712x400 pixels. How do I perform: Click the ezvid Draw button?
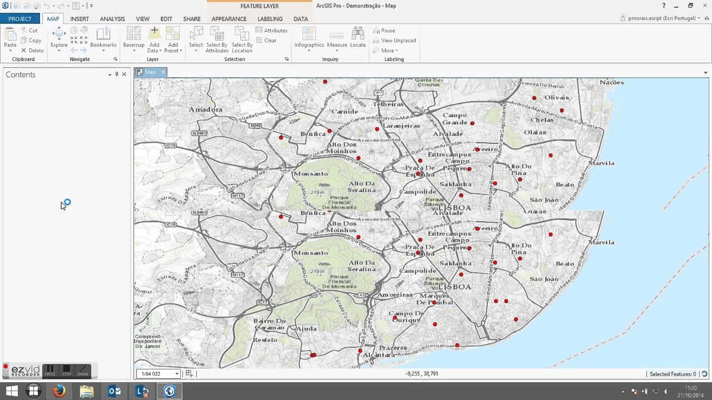83,370
